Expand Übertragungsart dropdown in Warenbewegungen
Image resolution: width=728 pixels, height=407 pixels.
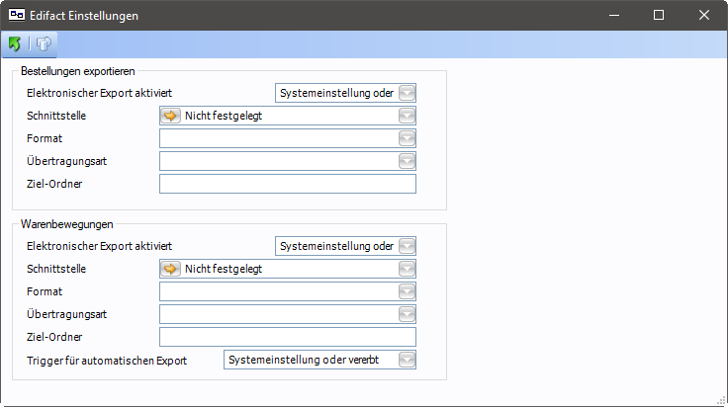406,314
